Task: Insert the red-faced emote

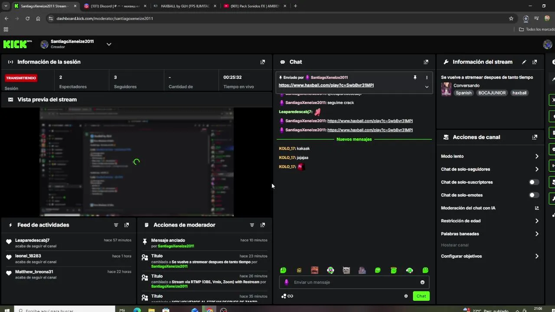Action: (x=315, y=270)
